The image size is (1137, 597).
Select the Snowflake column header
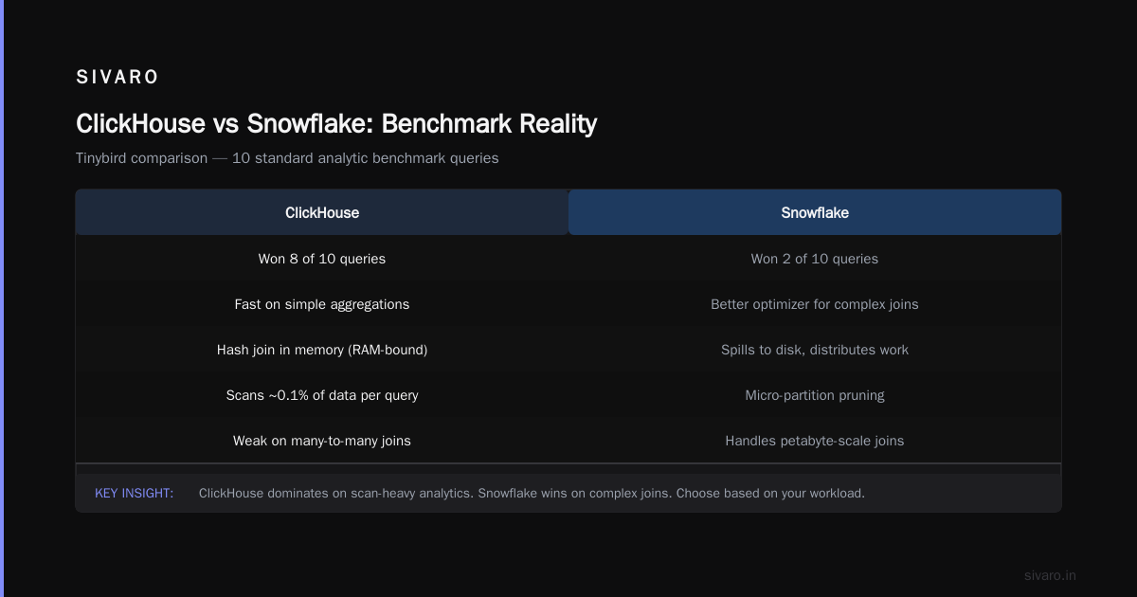[x=815, y=212]
